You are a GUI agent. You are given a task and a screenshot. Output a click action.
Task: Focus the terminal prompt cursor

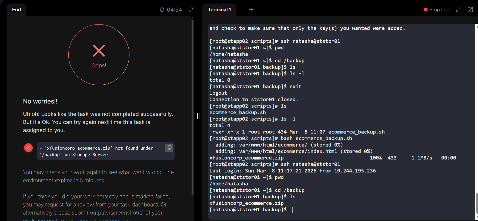[291, 210]
